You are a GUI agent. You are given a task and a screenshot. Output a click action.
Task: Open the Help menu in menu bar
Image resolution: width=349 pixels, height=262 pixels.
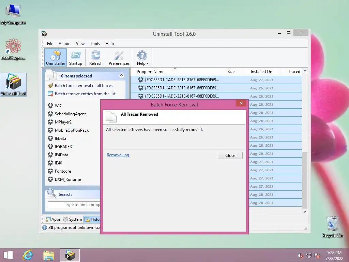tap(109, 44)
